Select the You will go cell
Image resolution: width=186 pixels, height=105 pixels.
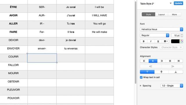[99, 25]
